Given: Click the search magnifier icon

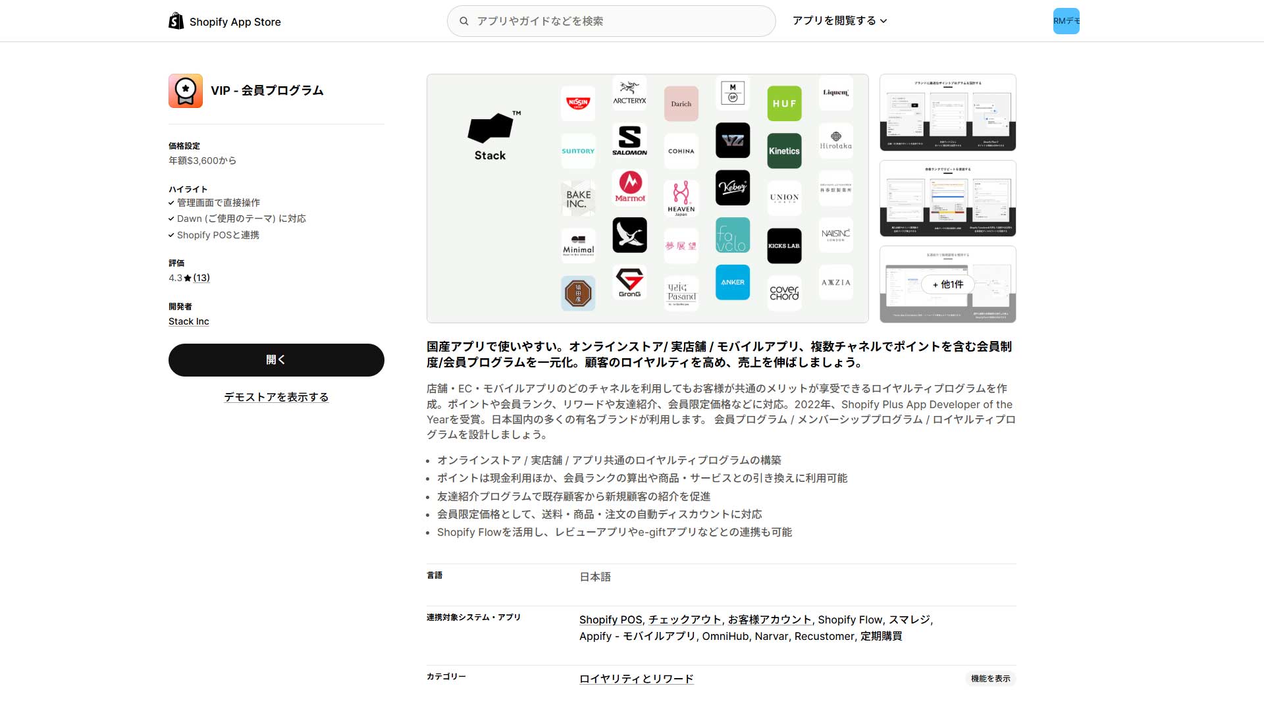Looking at the screenshot, I should tap(464, 21).
